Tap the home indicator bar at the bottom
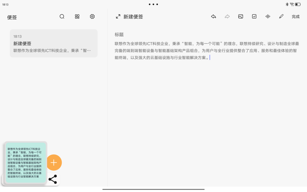This screenshot has height=192, width=307. pos(153,189)
